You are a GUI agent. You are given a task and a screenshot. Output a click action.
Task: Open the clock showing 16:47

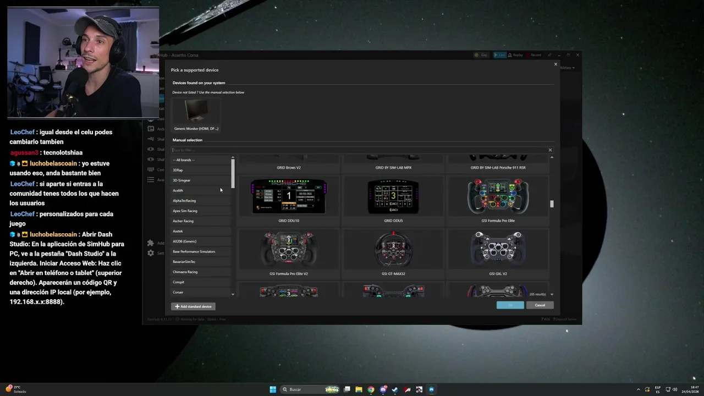coord(691,389)
